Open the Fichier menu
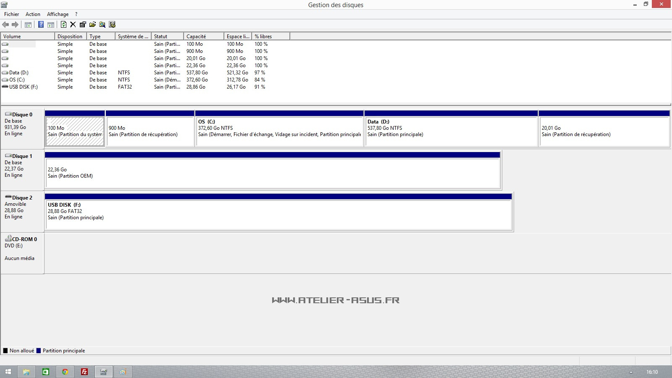 pyautogui.click(x=11, y=14)
